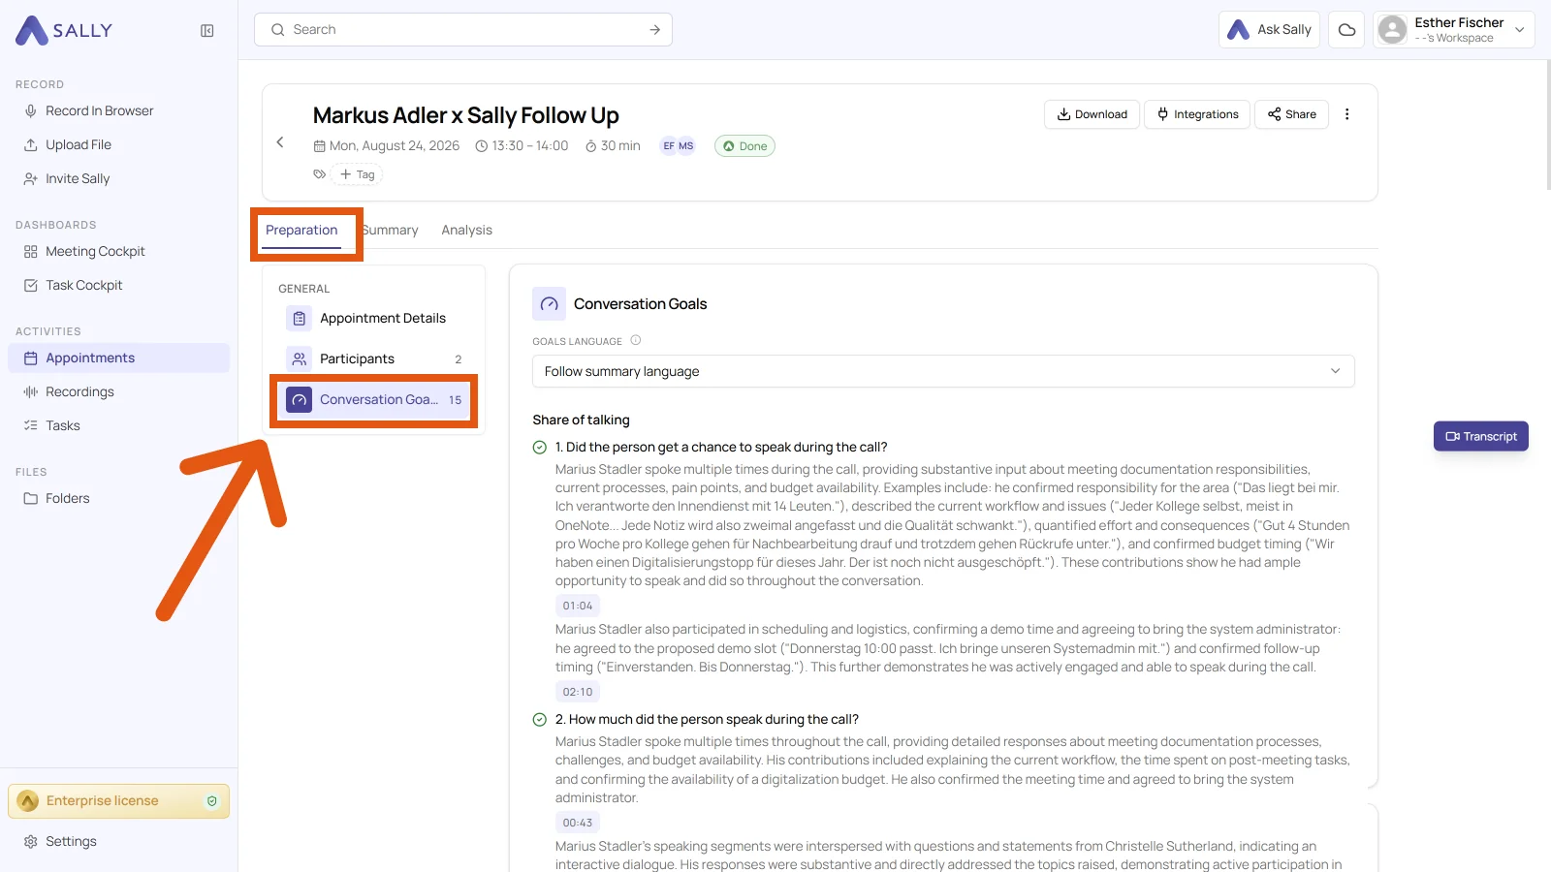The image size is (1551, 872).
Task: Click the calendar icon beside the meeting date
Action: coord(319,146)
